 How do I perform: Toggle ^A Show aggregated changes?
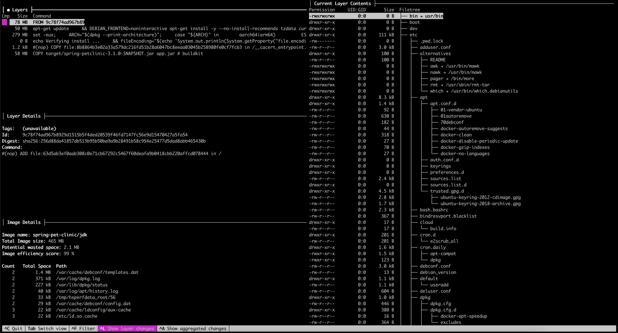click(193, 329)
